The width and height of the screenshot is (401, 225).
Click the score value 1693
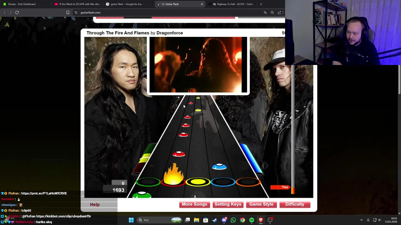tap(118, 190)
